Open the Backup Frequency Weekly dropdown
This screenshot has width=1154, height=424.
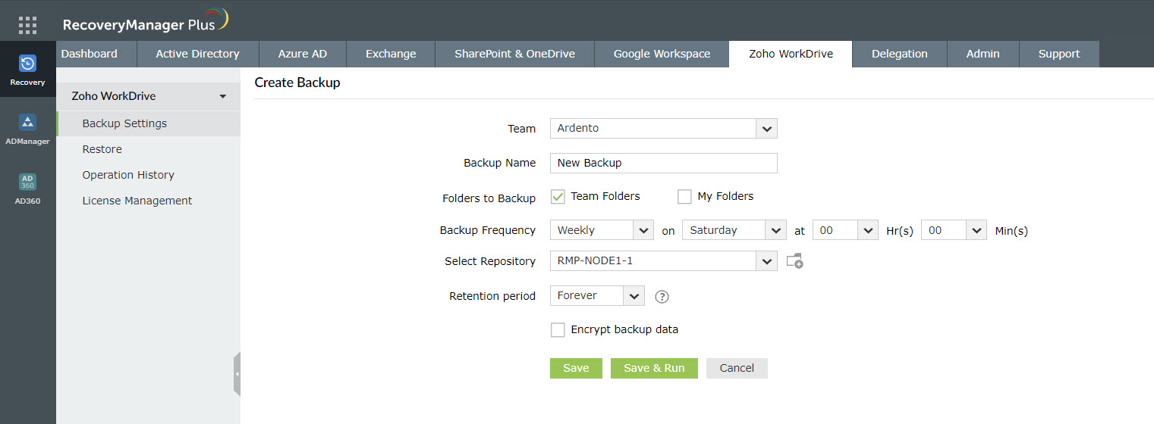click(x=602, y=230)
